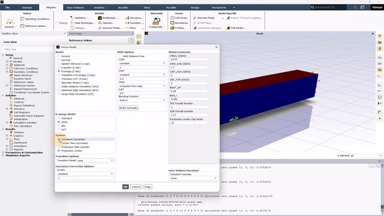
Task: Open Boundaries from Zones group
Action: tap(179, 23)
